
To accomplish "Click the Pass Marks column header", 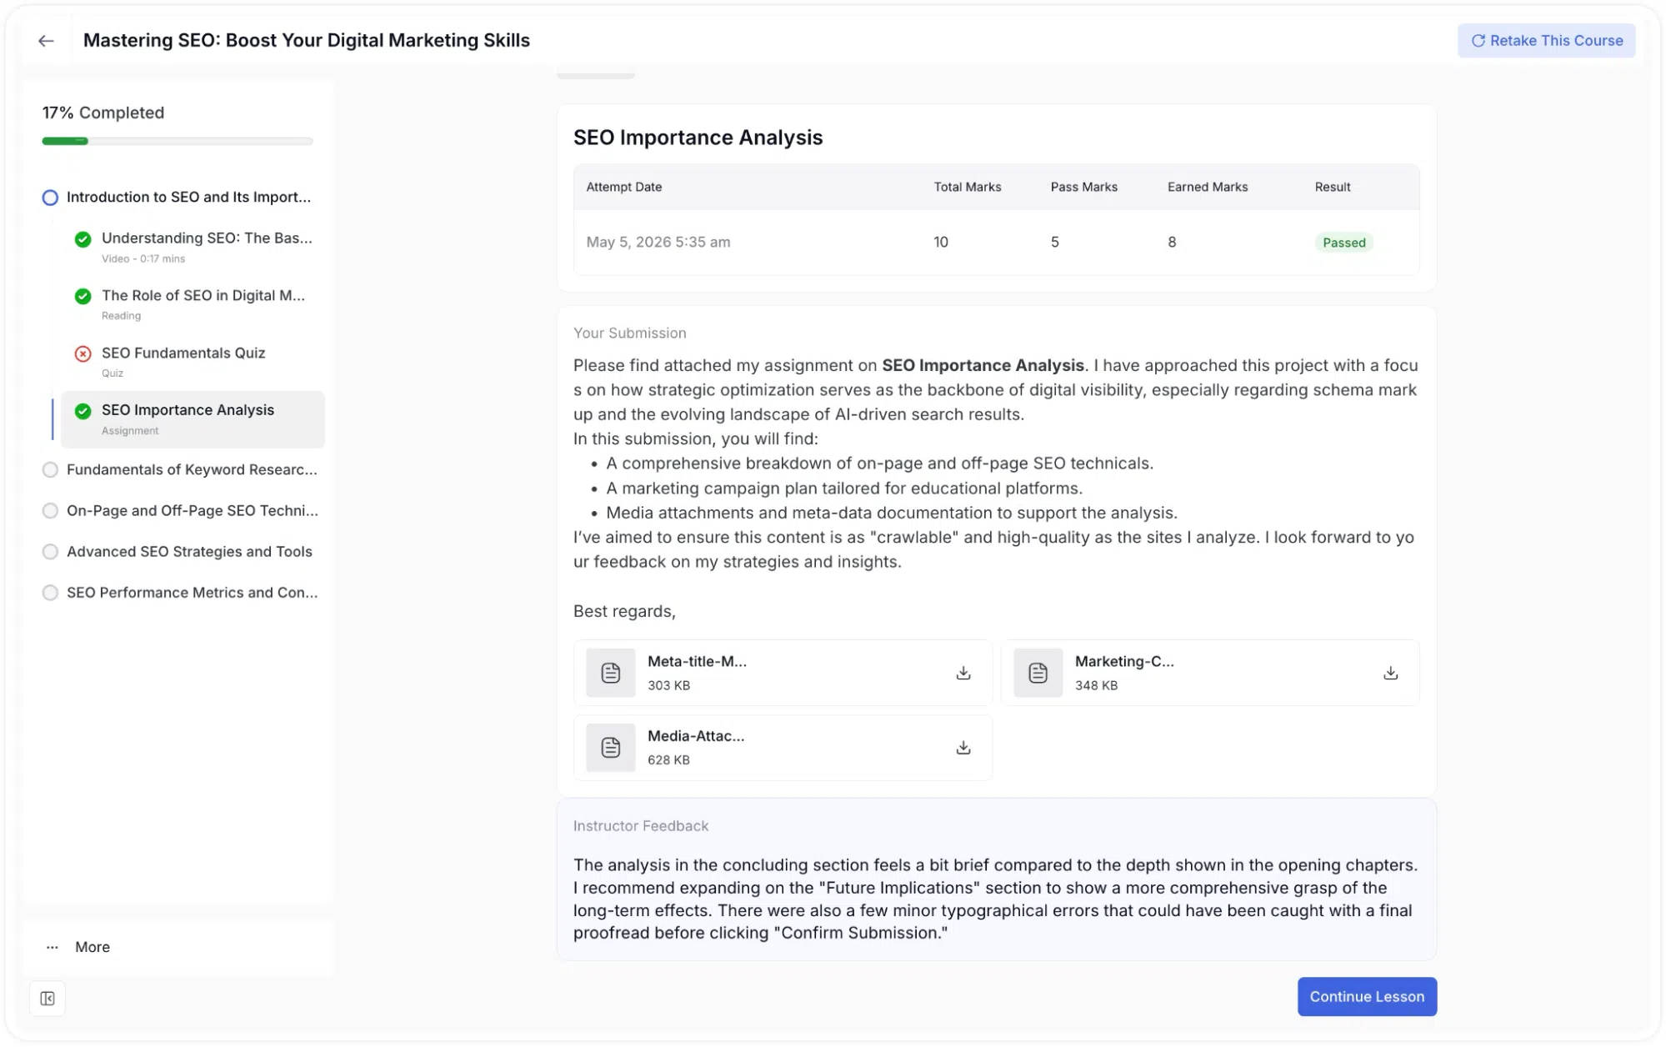I will point(1083,187).
